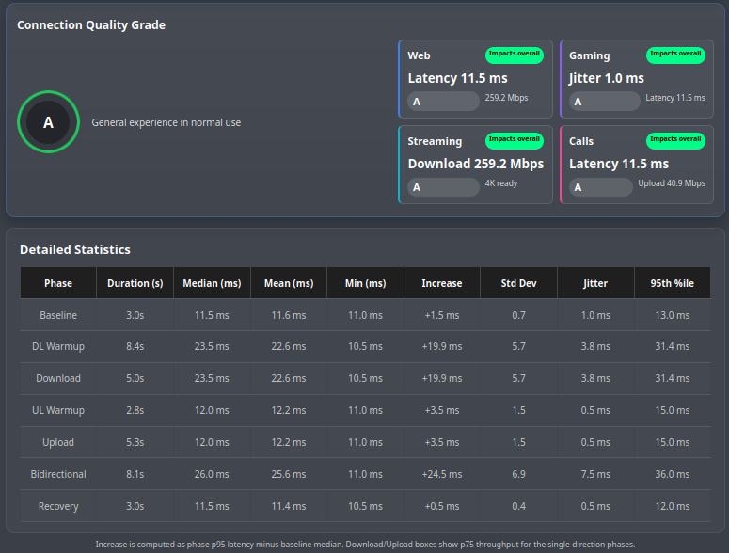Select the Streaming download card
Image resolution: width=729 pixels, height=553 pixels.
475,165
